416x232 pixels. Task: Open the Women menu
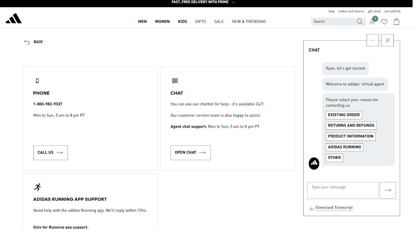pos(162,21)
